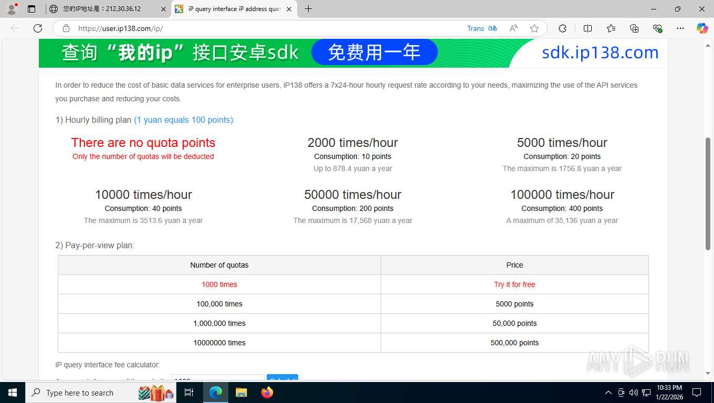The height and width of the screenshot is (403, 714).
Task: Open the notification center icon
Action: click(x=697, y=393)
